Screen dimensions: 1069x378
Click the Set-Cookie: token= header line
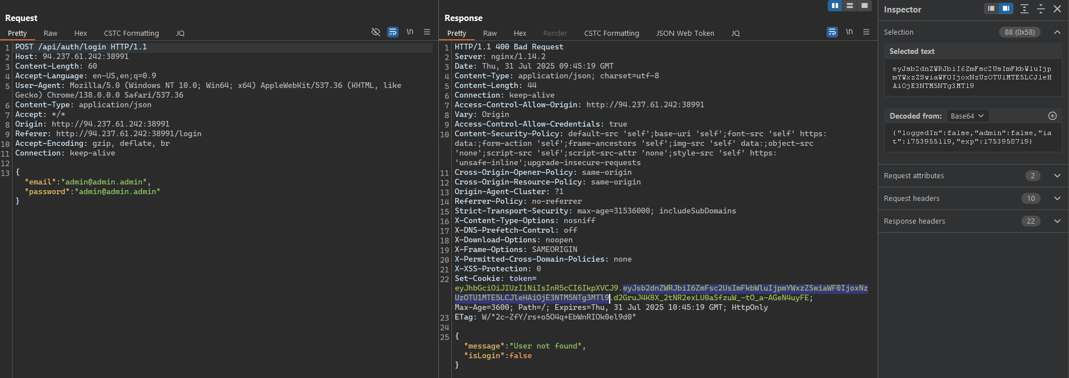tap(496, 279)
